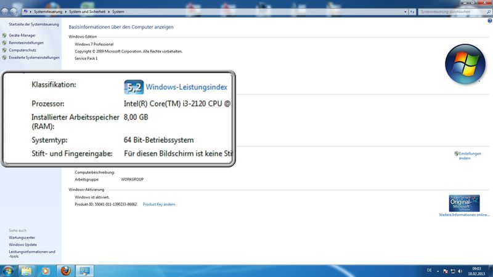The height and width of the screenshot is (277, 493).
Task: Click shield icon beside Erweiterte Systemeinstellungen
Action: (4, 58)
